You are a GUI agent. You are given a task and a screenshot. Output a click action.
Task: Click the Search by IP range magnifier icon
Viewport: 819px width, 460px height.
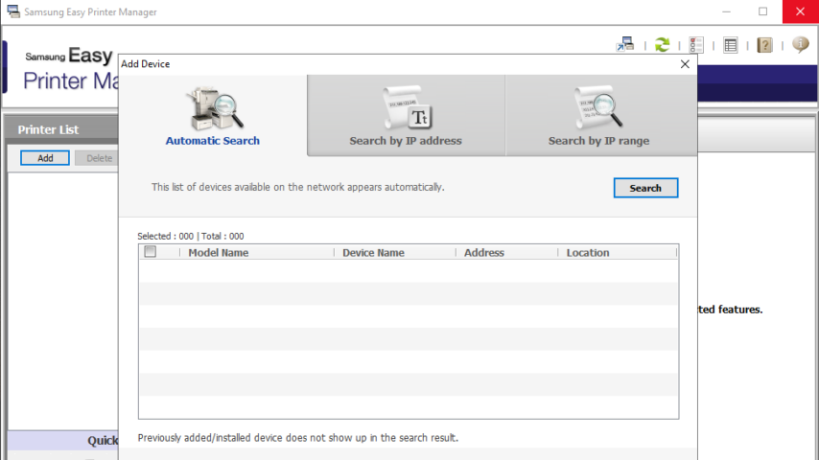(598, 107)
